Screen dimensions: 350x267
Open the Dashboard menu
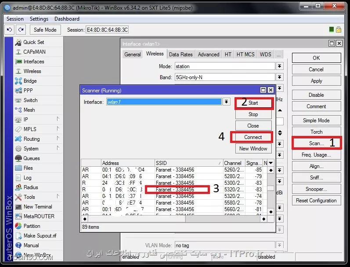pyautogui.click(x=67, y=19)
